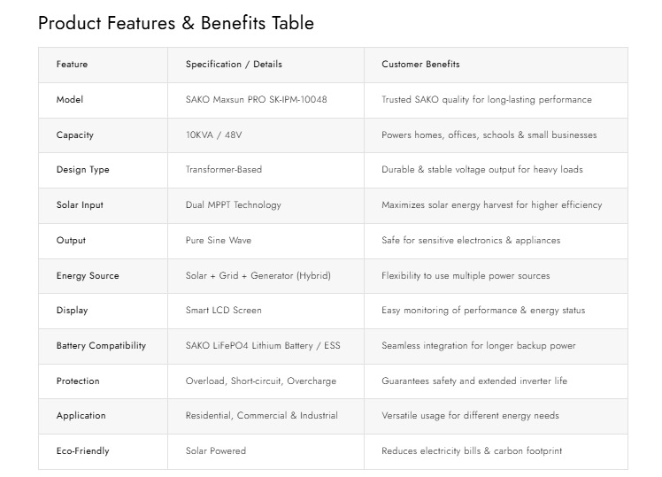
Task: Select the Transformer-Based cell
Action: point(223,170)
